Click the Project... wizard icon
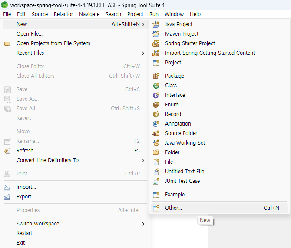Screen dimensions: 291x248 [x=156, y=63]
